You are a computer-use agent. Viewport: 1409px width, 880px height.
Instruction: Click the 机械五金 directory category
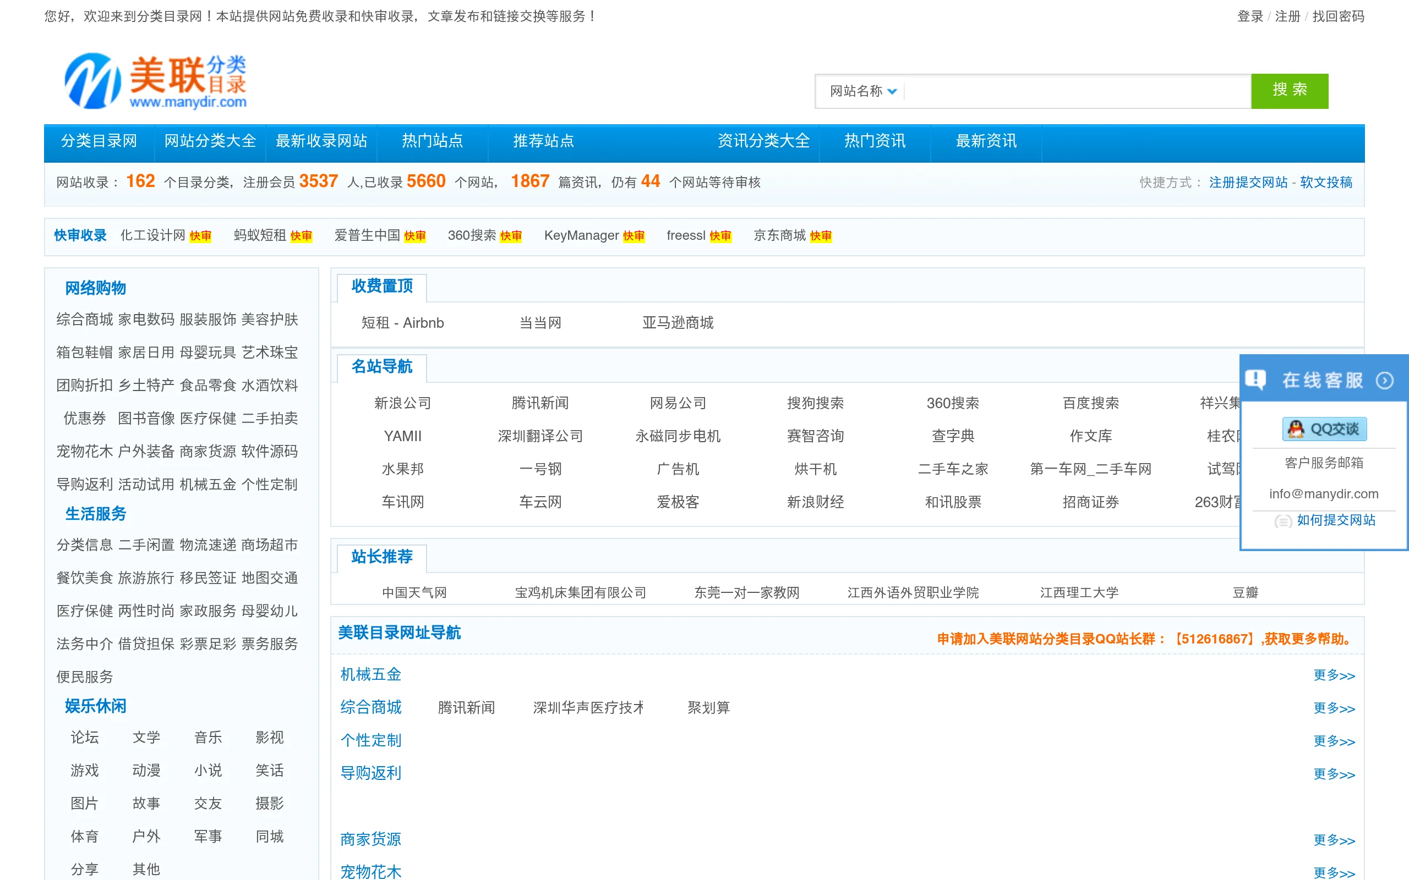tap(371, 674)
